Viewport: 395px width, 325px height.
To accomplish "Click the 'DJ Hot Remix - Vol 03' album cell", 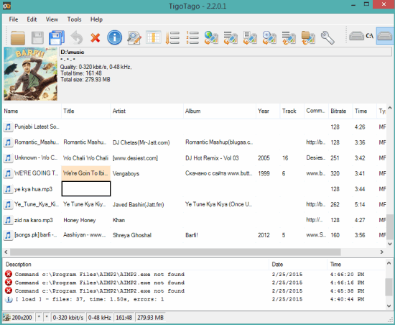I will [x=212, y=158].
